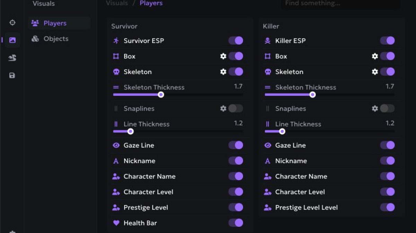416x233 pixels.
Task: Open Survivor Skeleton settings gear
Action: pos(223,72)
